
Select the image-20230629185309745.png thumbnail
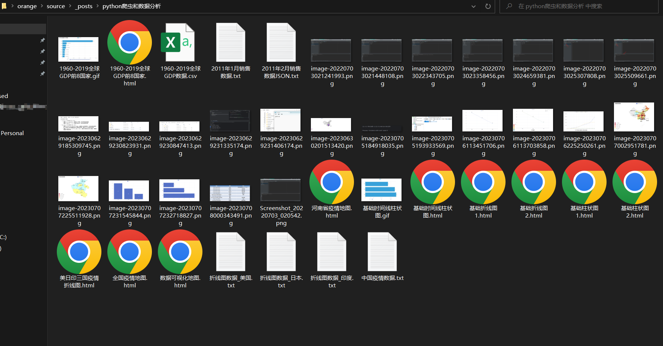click(78, 124)
